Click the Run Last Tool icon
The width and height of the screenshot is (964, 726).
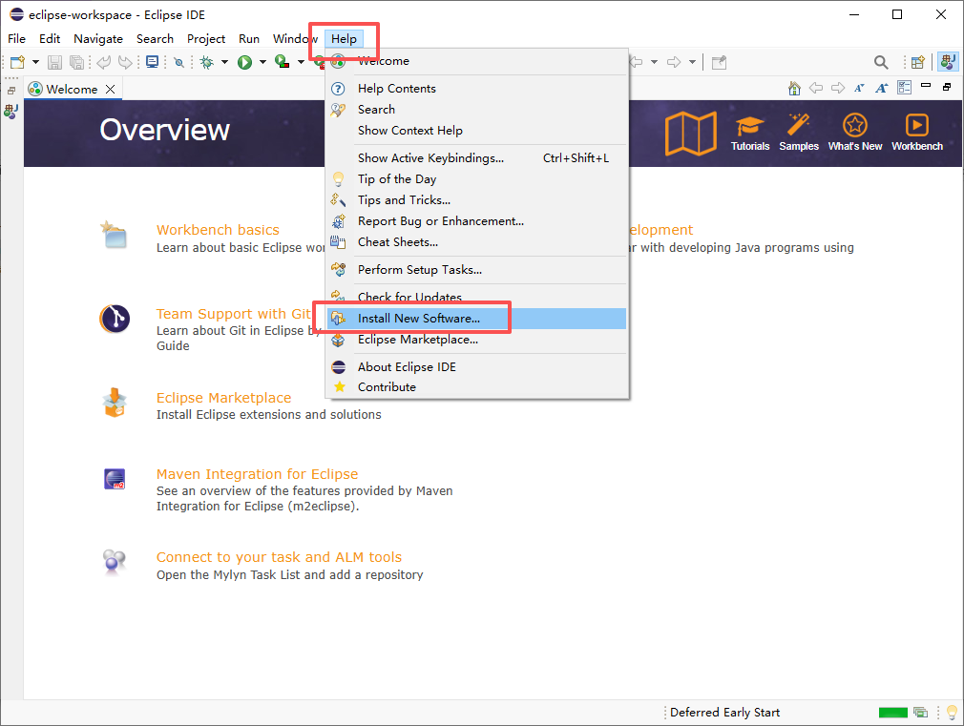(x=283, y=61)
